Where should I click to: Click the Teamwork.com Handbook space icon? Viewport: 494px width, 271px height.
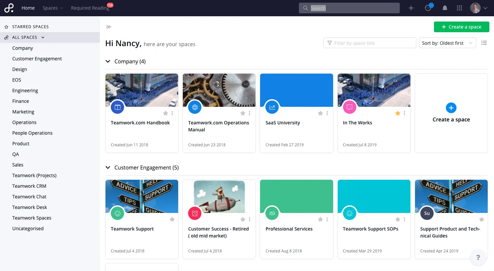117,107
